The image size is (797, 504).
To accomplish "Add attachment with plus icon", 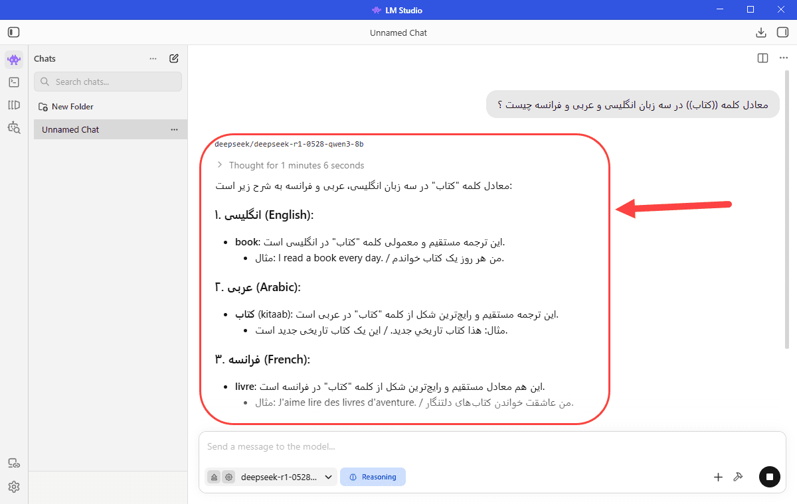I will 718,477.
